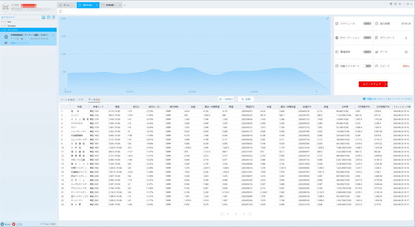Click the expand chart icon at graph corner

[x=327, y=19]
